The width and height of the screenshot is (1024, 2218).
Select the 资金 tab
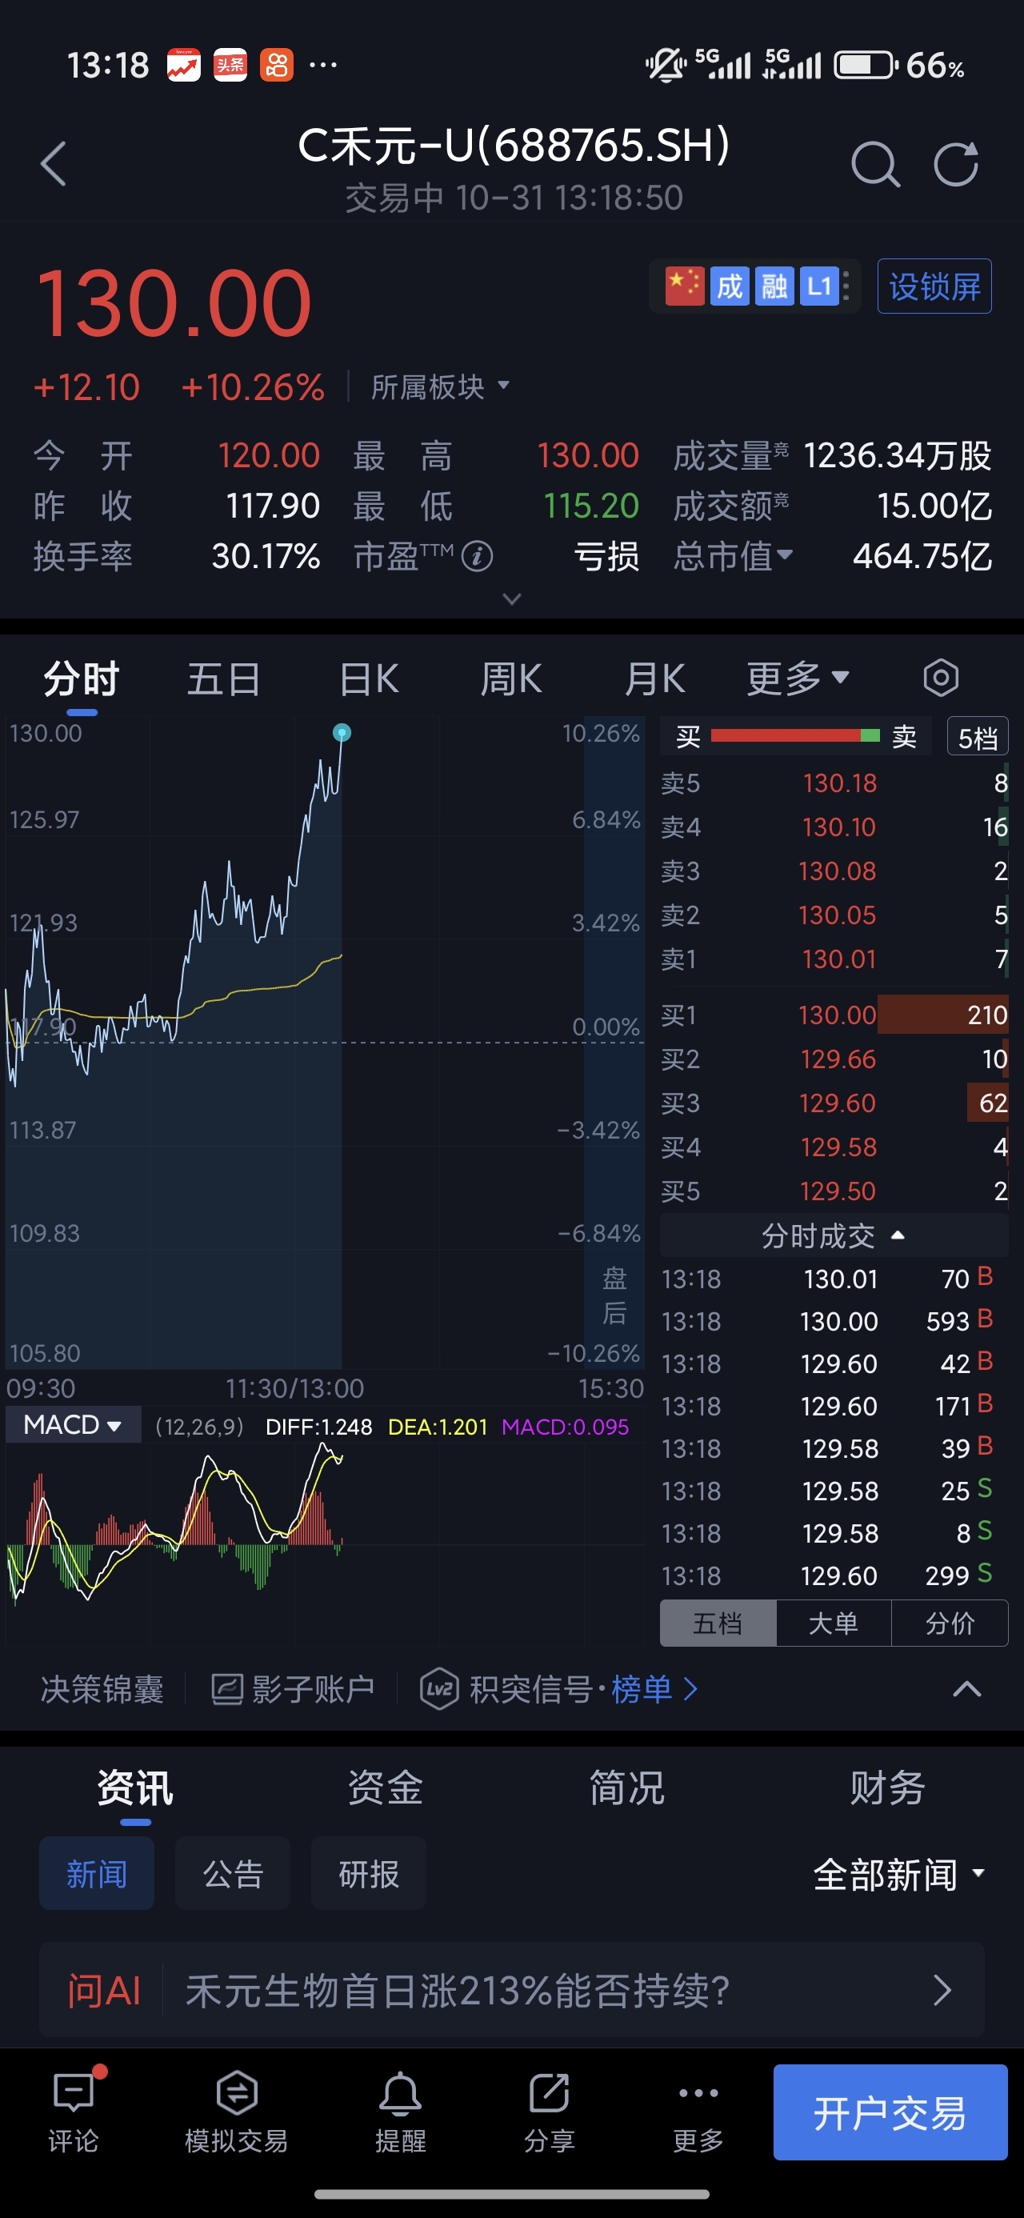pyautogui.click(x=385, y=1788)
